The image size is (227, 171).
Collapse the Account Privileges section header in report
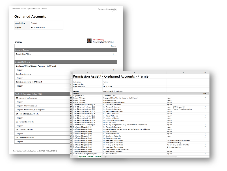66,62
